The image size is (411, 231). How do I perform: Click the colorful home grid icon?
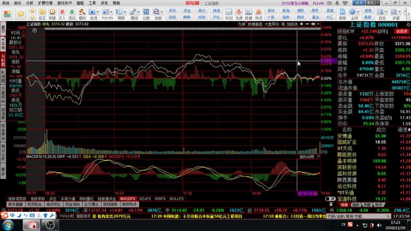click(7, 14)
